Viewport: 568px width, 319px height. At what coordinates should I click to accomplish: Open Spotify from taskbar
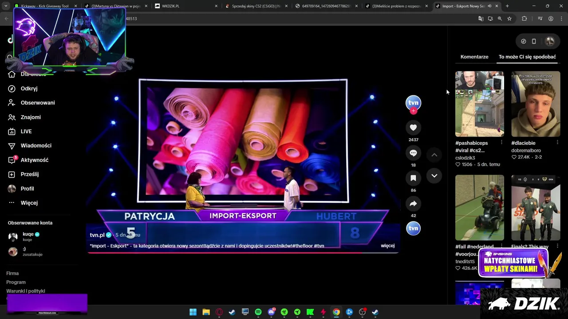click(x=258, y=312)
